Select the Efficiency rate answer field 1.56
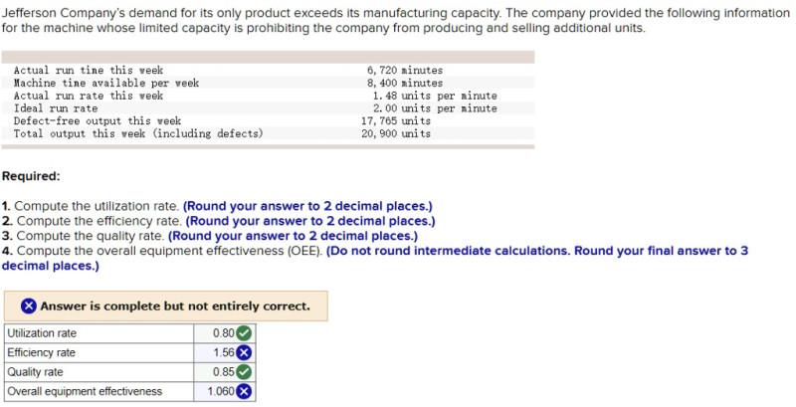The image size is (796, 407). point(223,352)
